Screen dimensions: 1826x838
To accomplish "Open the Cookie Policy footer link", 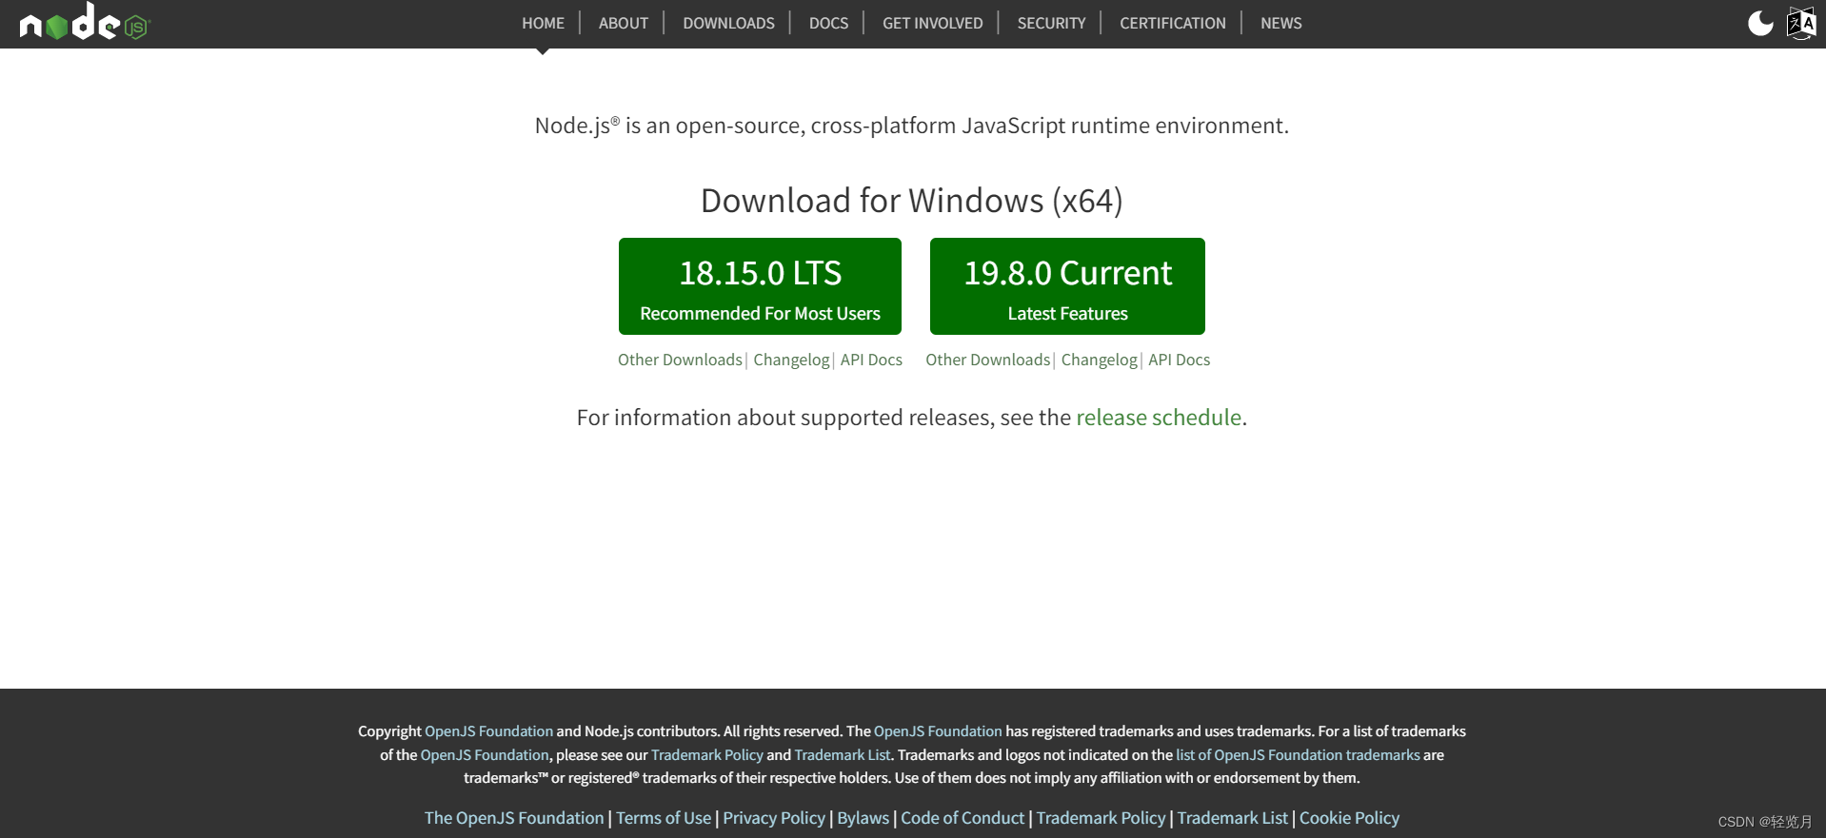I will tap(1349, 818).
